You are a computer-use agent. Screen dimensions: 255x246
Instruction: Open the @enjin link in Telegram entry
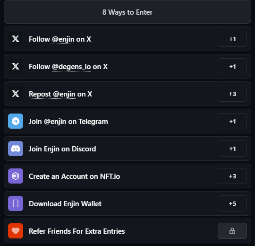pyautogui.click(x=55, y=122)
